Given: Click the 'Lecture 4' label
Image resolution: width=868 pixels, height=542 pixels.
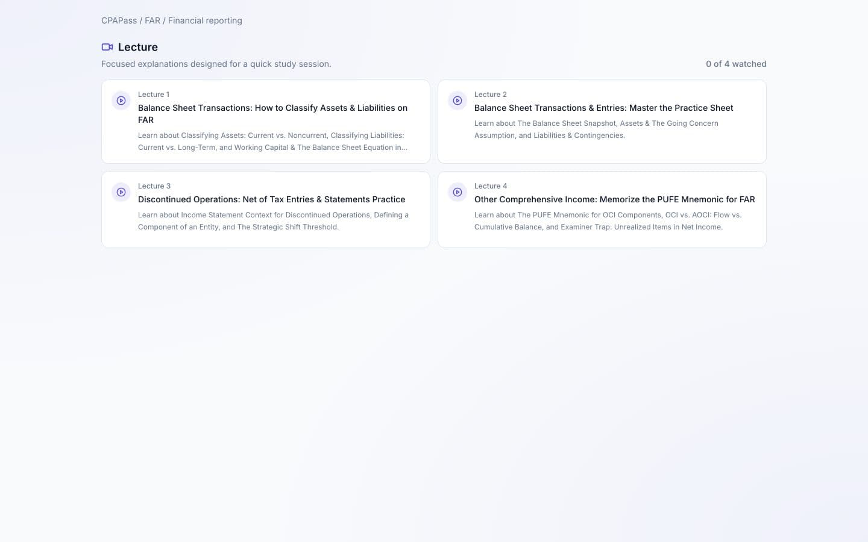Looking at the screenshot, I should pyautogui.click(x=491, y=186).
